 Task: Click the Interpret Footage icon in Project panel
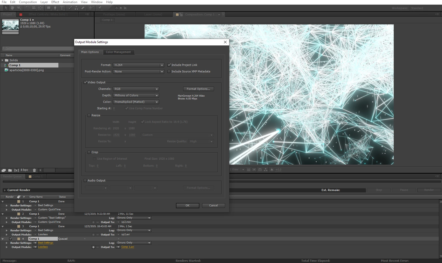(x=4, y=170)
